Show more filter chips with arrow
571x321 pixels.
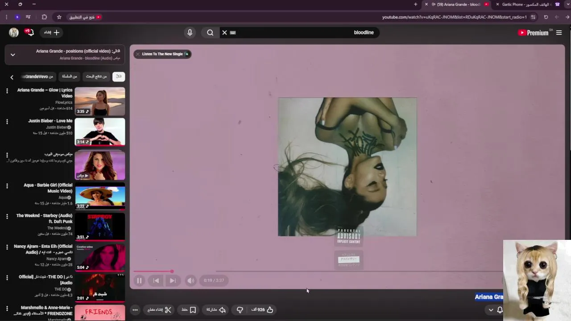click(x=12, y=77)
